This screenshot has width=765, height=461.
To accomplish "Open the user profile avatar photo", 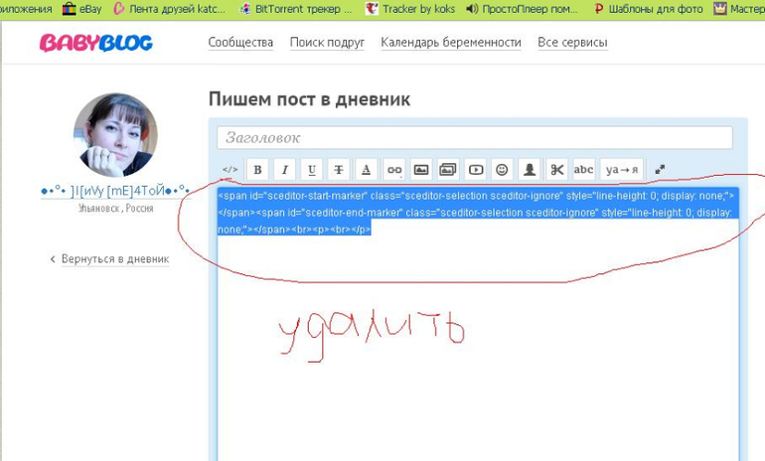I will 115,135.
